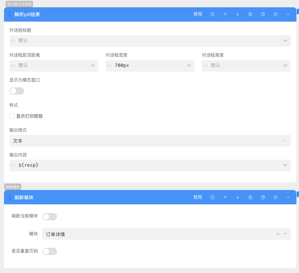Expand the 输出格式 dropdown showing 文本

pyautogui.click(x=285, y=141)
